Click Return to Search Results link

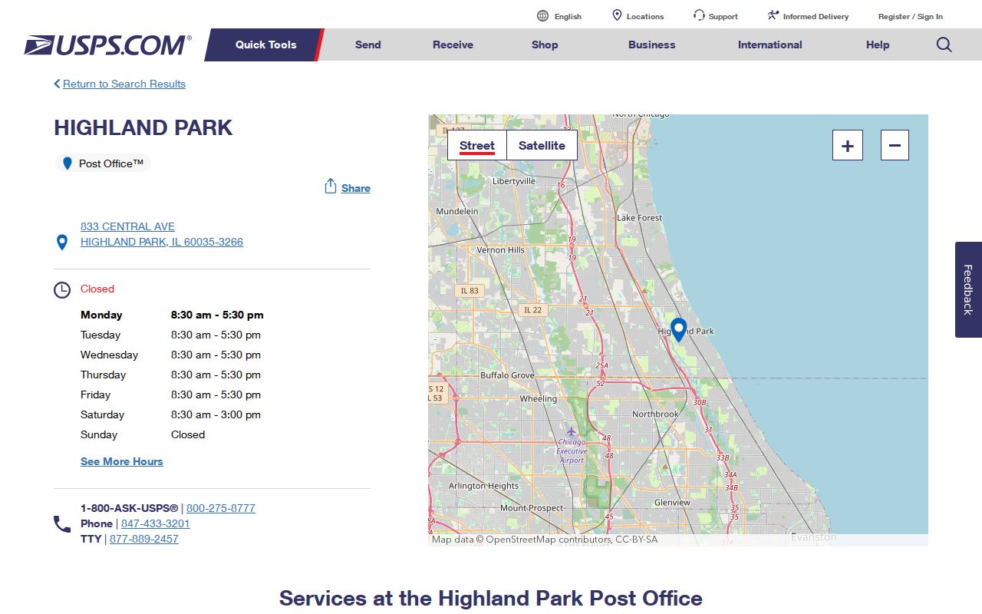point(124,84)
